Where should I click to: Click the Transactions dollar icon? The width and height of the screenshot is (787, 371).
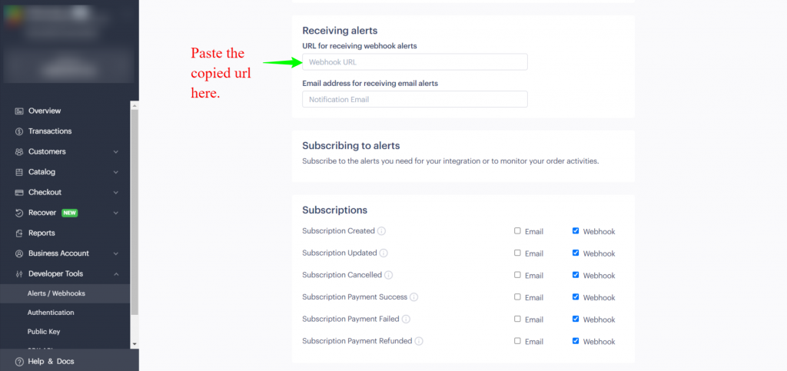(19, 131)
